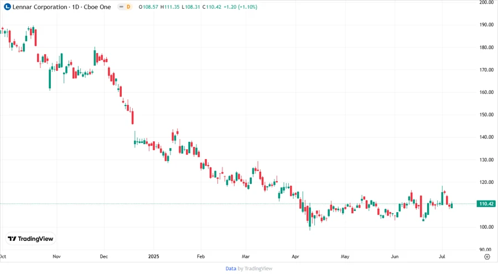Click the Mar label on time axis
Viewport: 498px width, 275px height.
246,256
